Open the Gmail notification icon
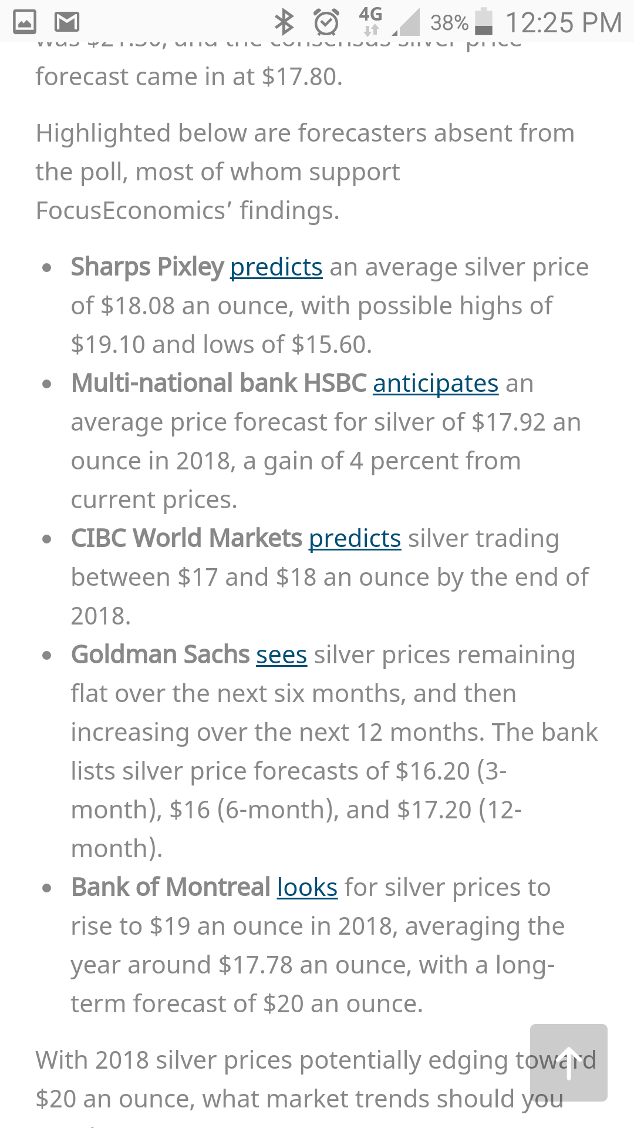The width and height of the screenshot is (634, 1128). [67, 22]
